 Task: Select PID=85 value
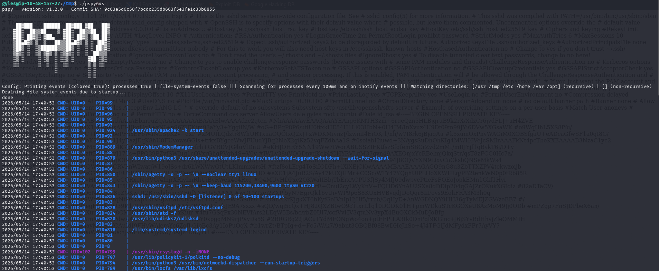(104, 180)
